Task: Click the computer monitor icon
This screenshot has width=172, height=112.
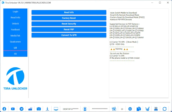Action: click(x=56, y=109)
